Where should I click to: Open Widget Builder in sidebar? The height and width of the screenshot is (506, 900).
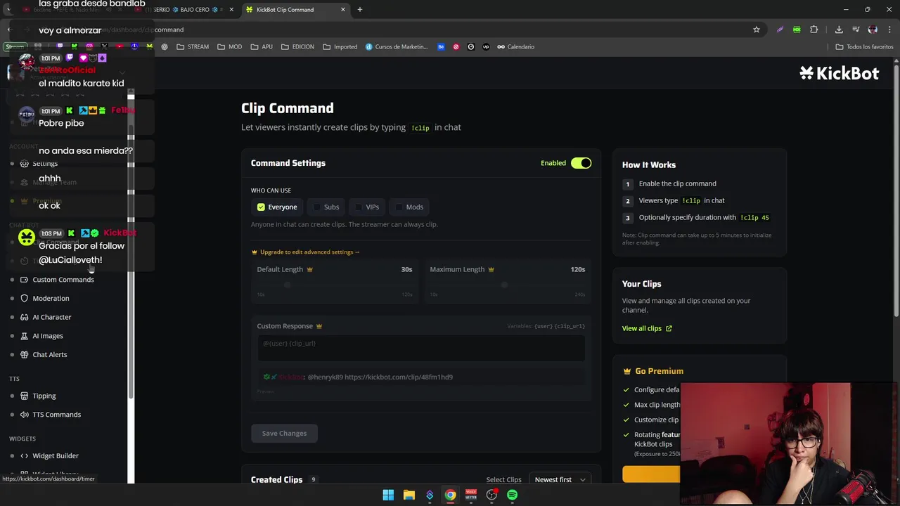coord(55,455)
